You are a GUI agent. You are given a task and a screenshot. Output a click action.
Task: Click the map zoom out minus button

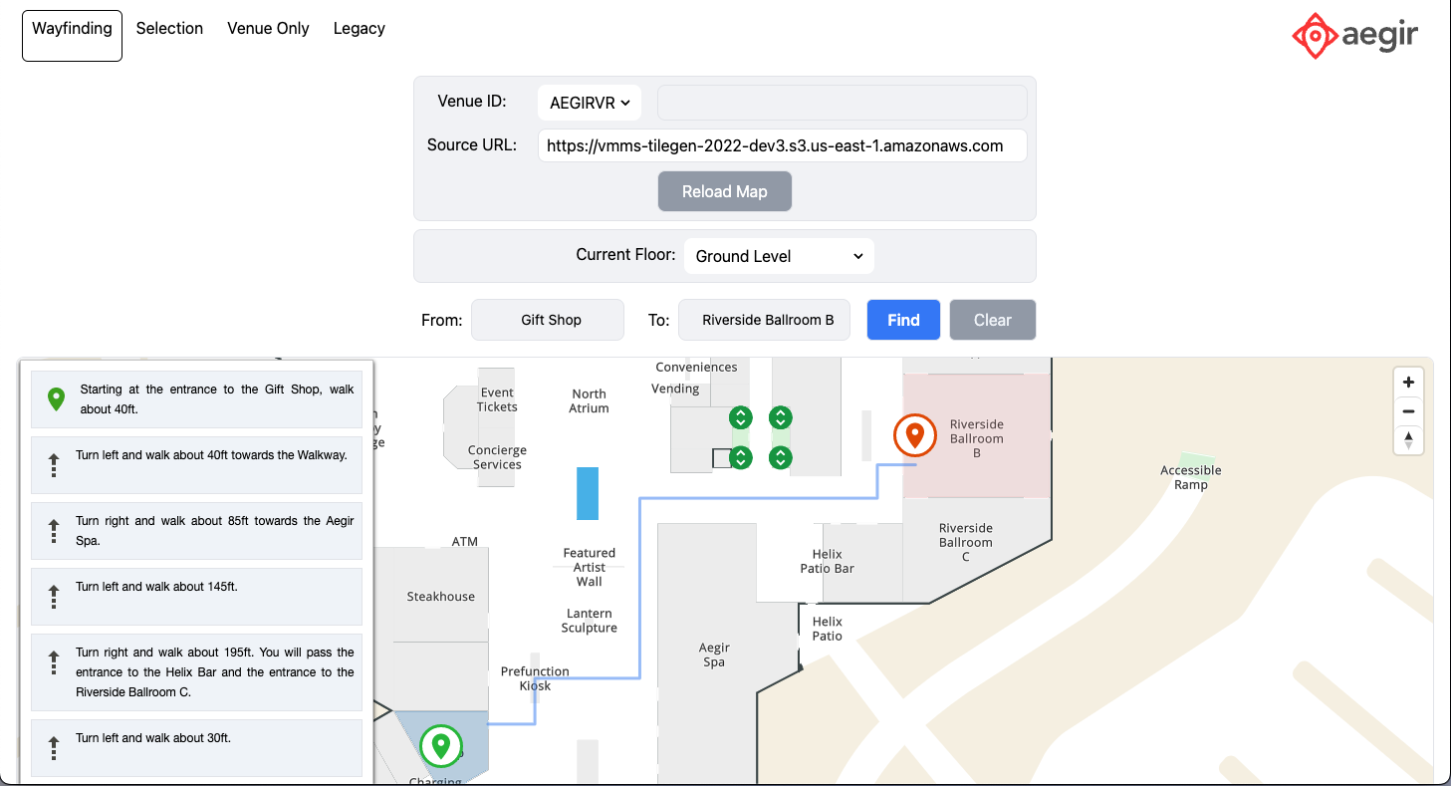point(1408,411)
